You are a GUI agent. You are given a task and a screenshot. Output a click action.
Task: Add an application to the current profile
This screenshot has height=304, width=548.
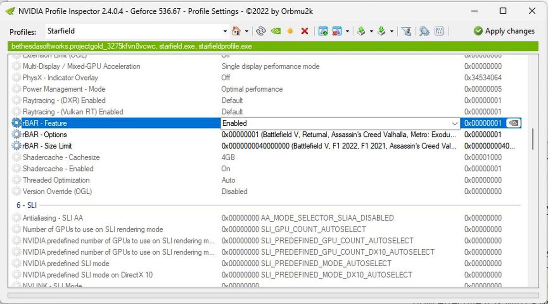point(323,31)
